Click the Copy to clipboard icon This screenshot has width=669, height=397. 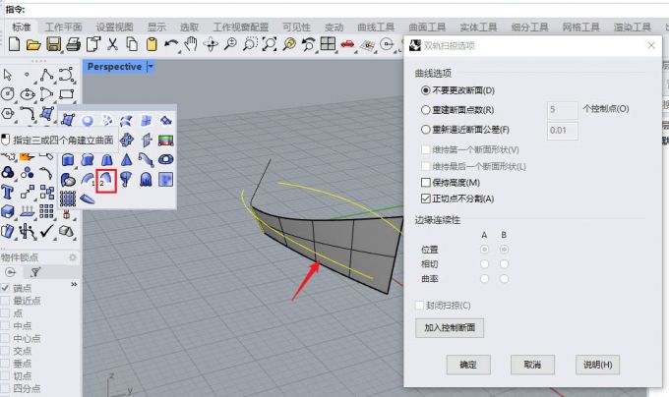click(x=132, y=44)
